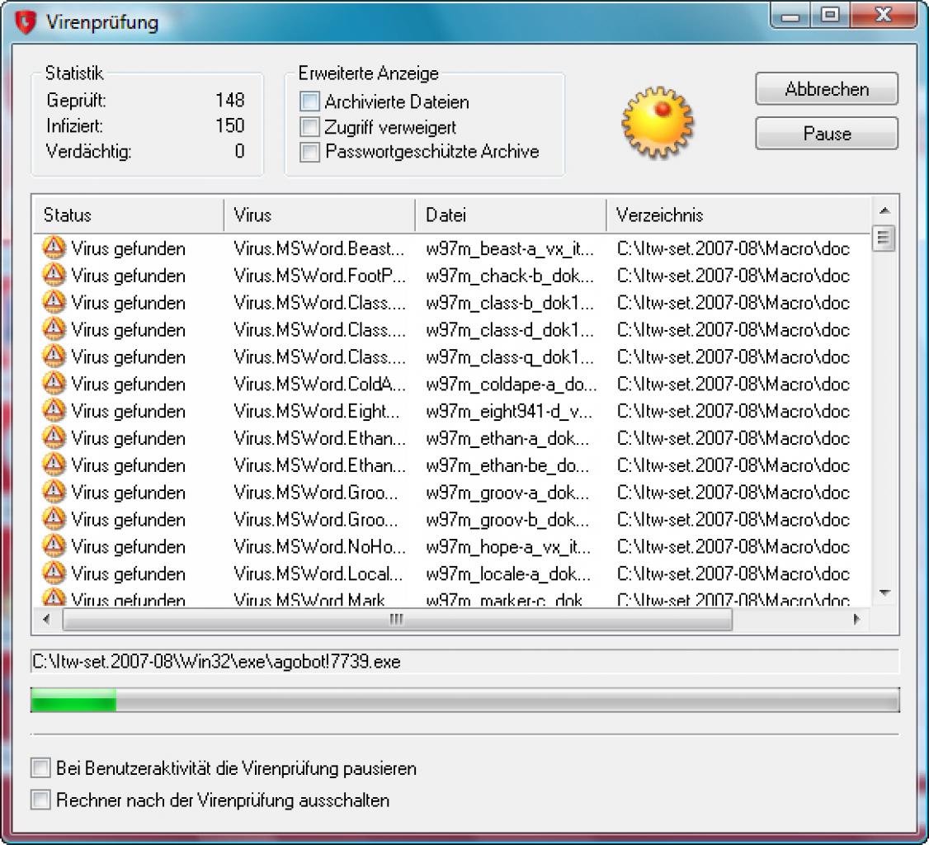Click warning icon of w97m_class-d row

54,329
